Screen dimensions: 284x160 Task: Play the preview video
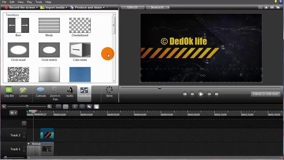pyautogui.click(x=201, y=94)
